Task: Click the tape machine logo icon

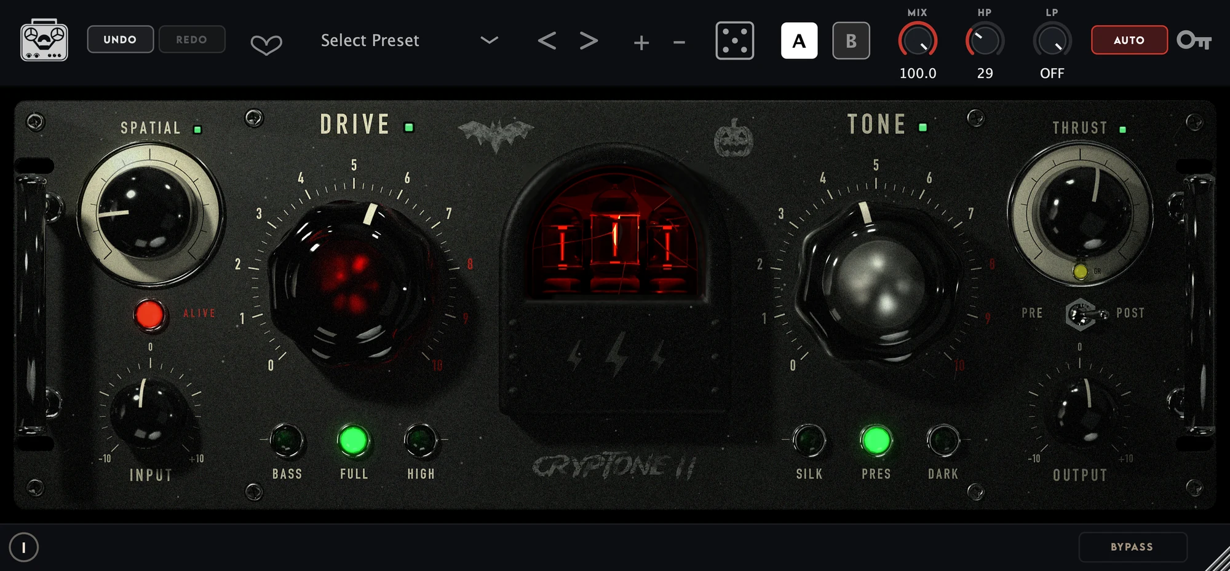Action: (x=44, y=41)
